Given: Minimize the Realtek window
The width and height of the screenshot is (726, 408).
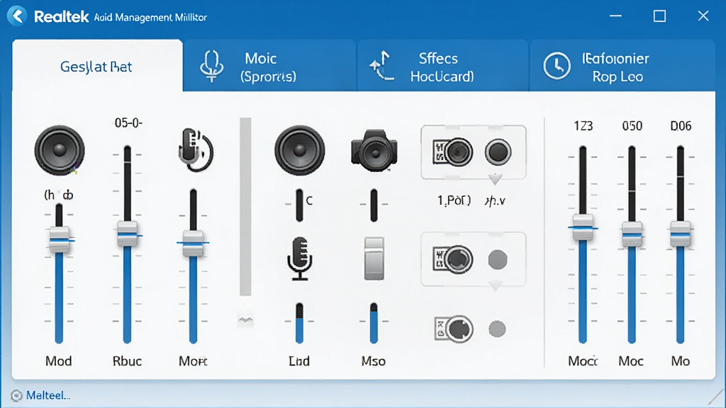Looking at the screenshot, I should pyautogui.click(x=615, y=16).
